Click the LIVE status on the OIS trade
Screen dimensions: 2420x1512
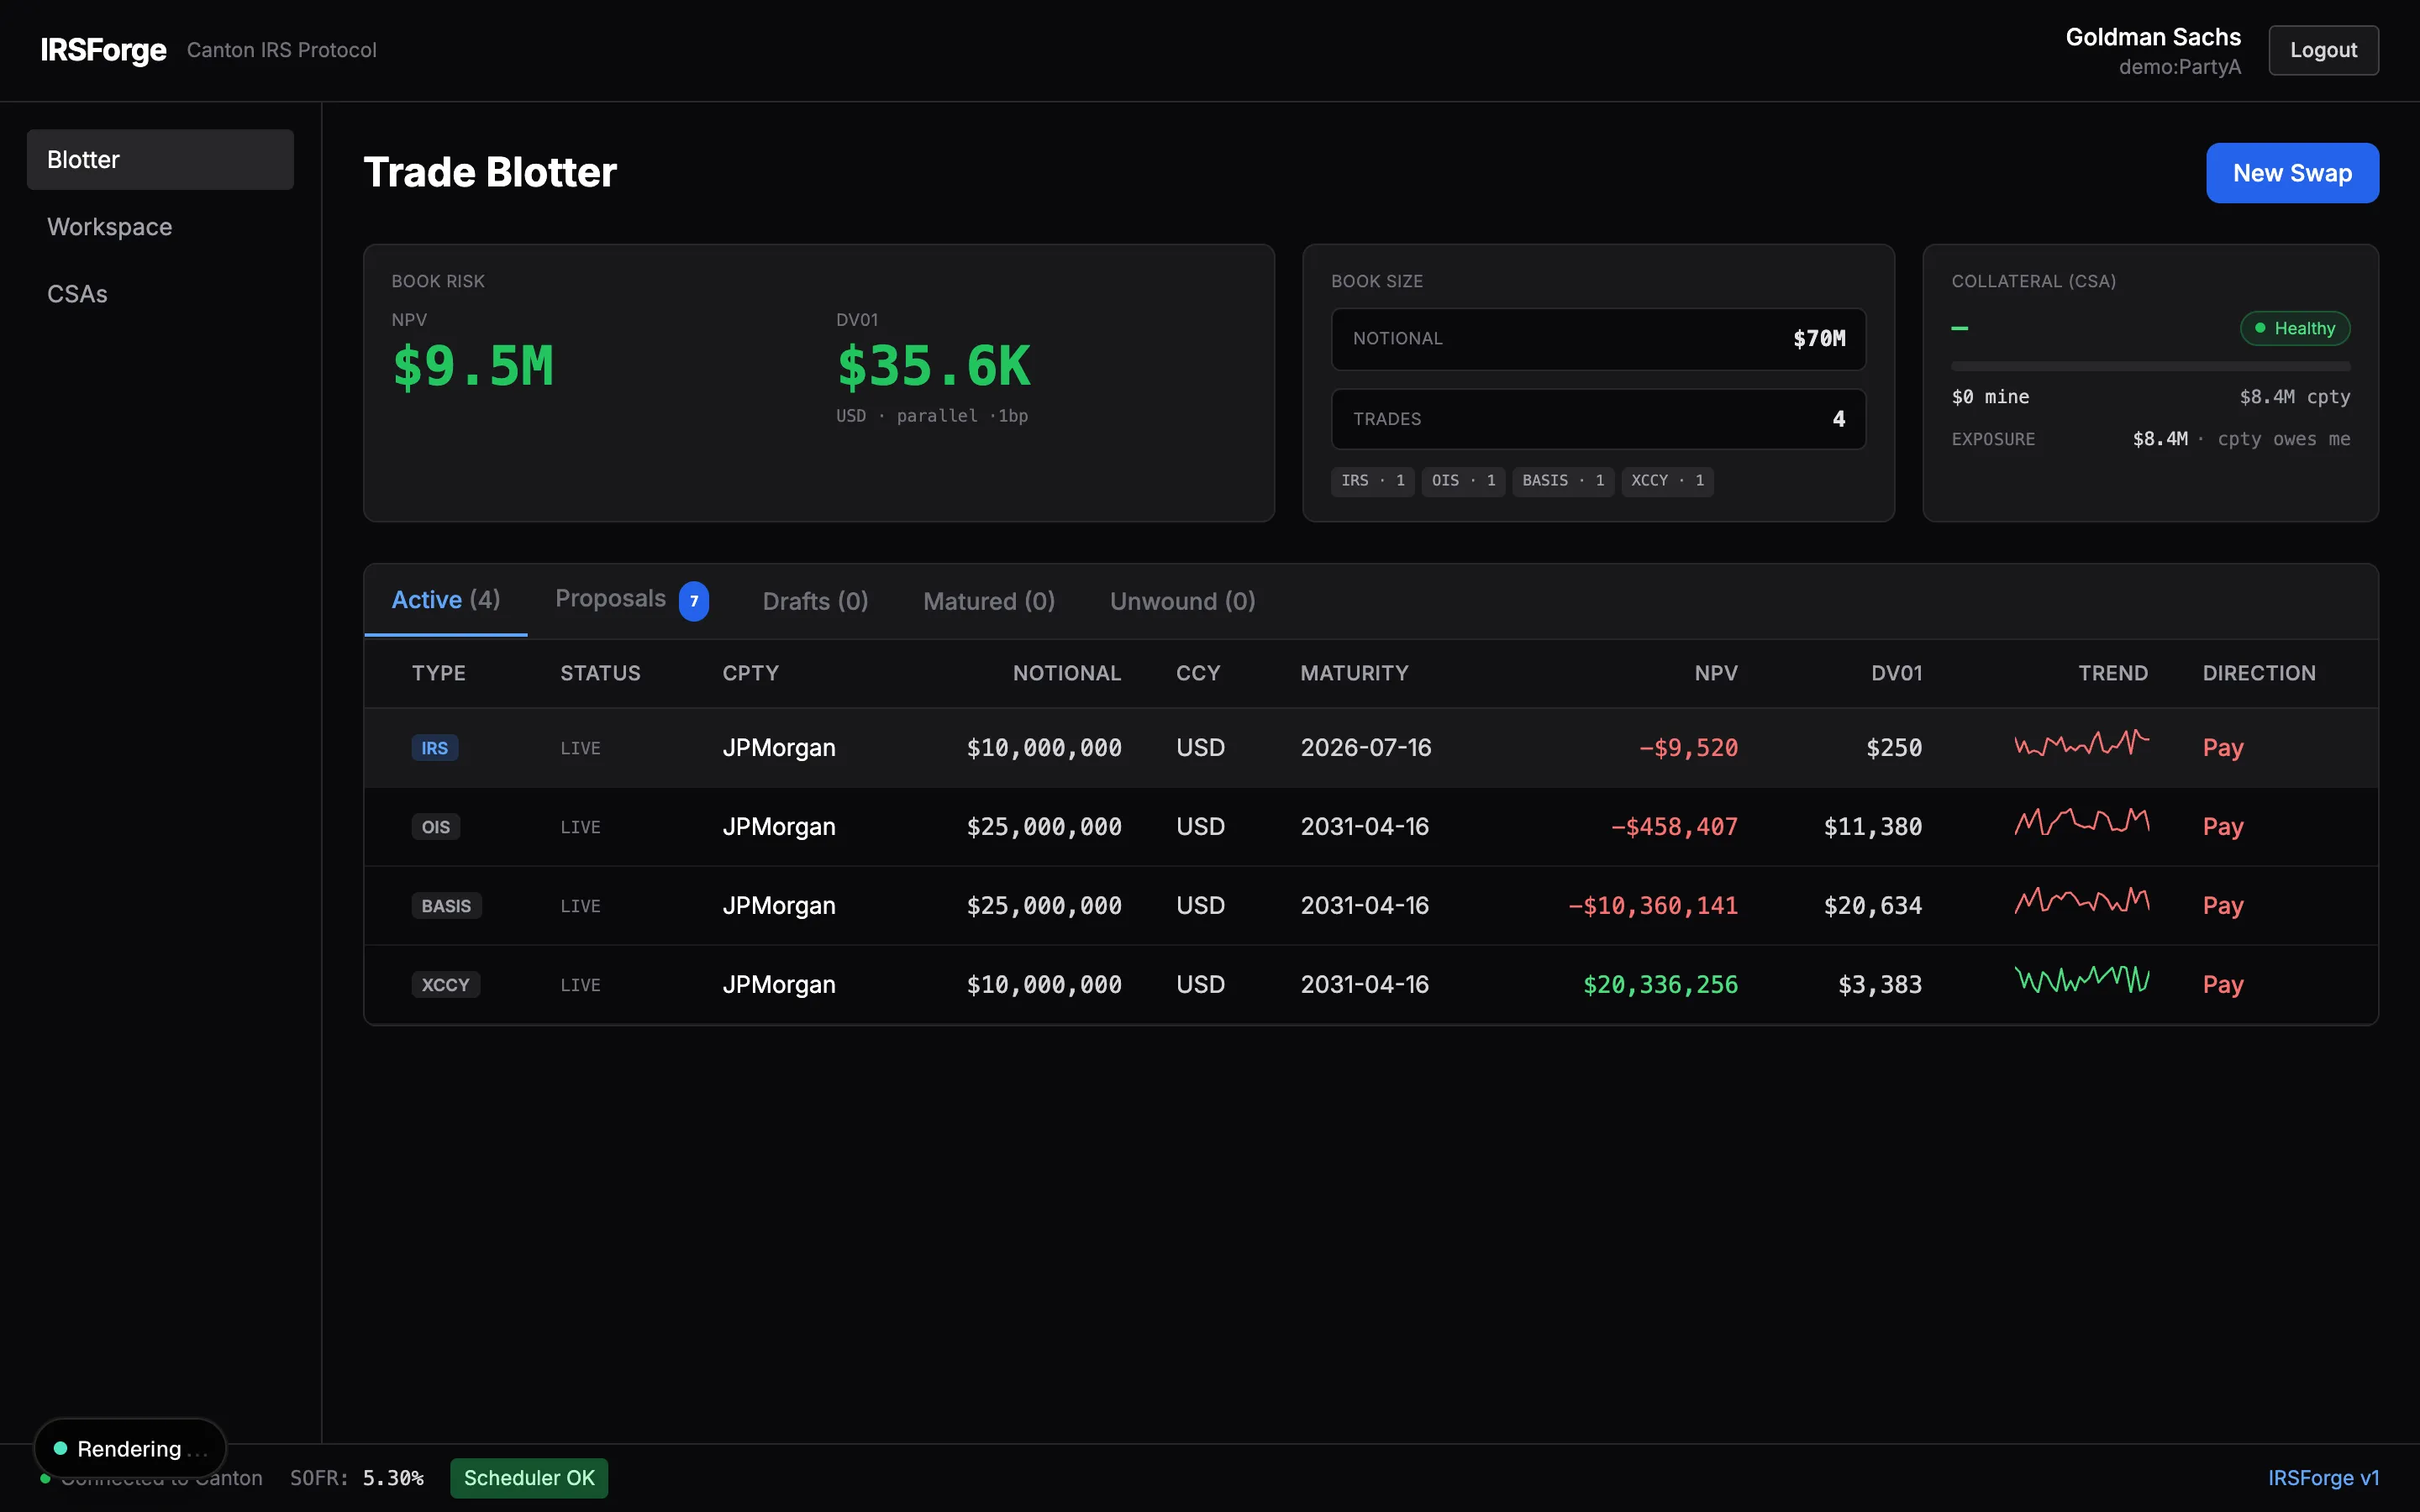[x=580, y=826]
